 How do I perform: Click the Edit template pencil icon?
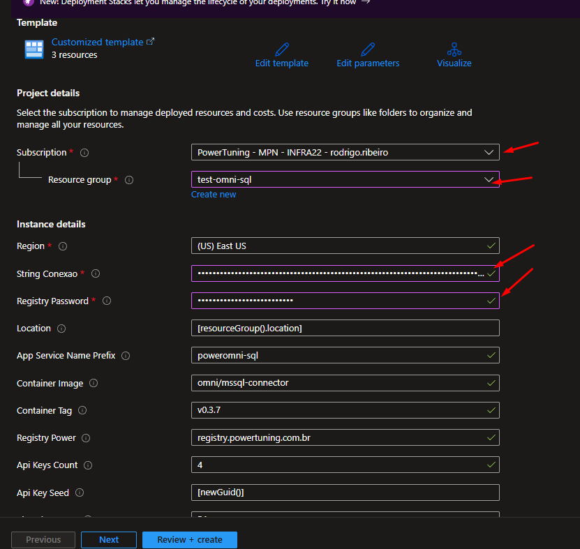coord(281,50)
